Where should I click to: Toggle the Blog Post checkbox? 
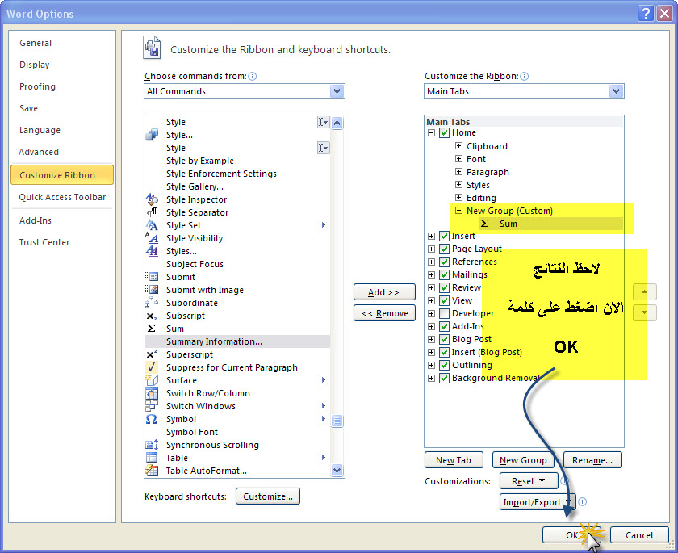[444, 339]
